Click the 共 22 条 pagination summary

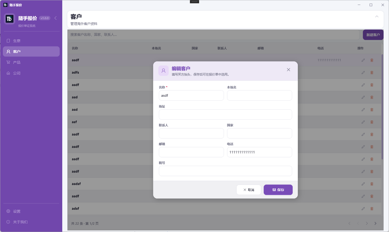coord(85,223)
